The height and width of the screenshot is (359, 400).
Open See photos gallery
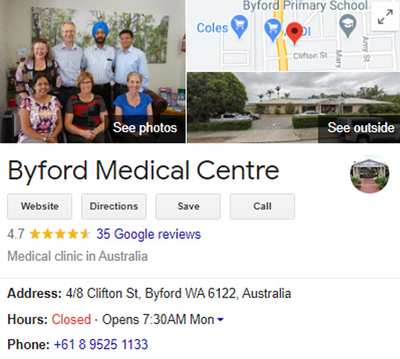tap(145, 127)
